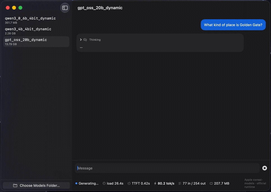Click the 77 in / 254 out stat
271x192 pixels.
194,183
